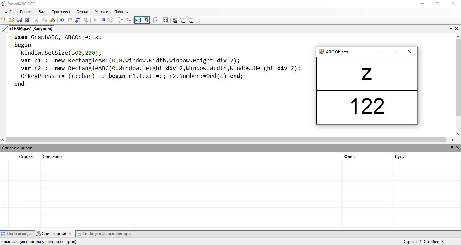Viewport: 461px width, 245px height.
Task: Pin the error list panel
Action: 452,148
